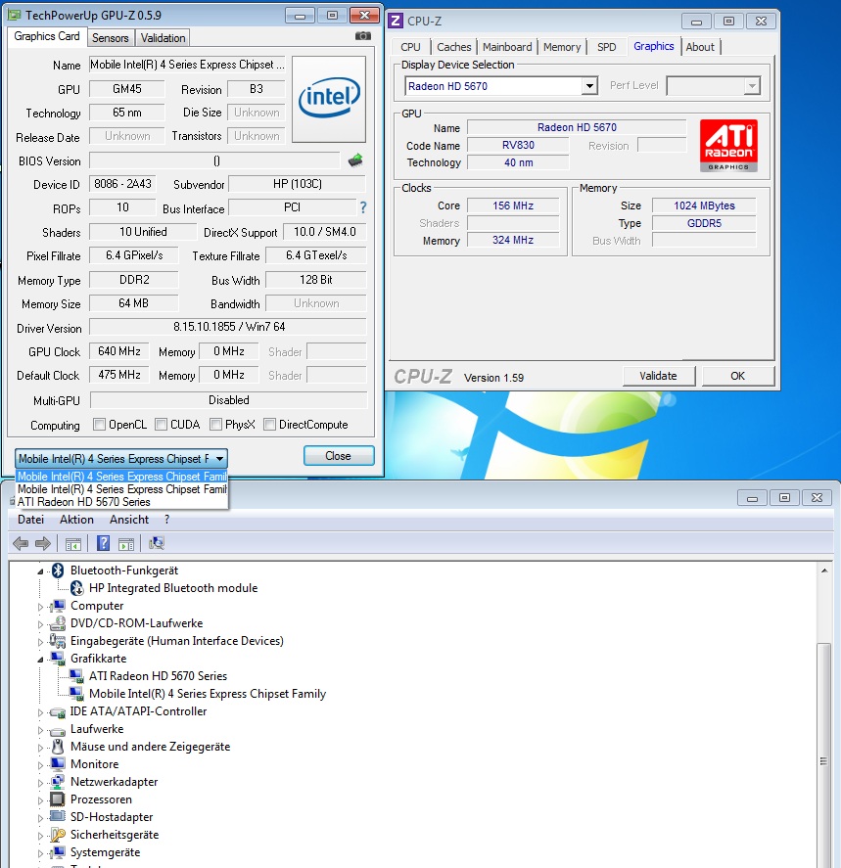Click the Netzwerkadapter icon
This screenshot has height=868, width=841.
coord(58,782)
